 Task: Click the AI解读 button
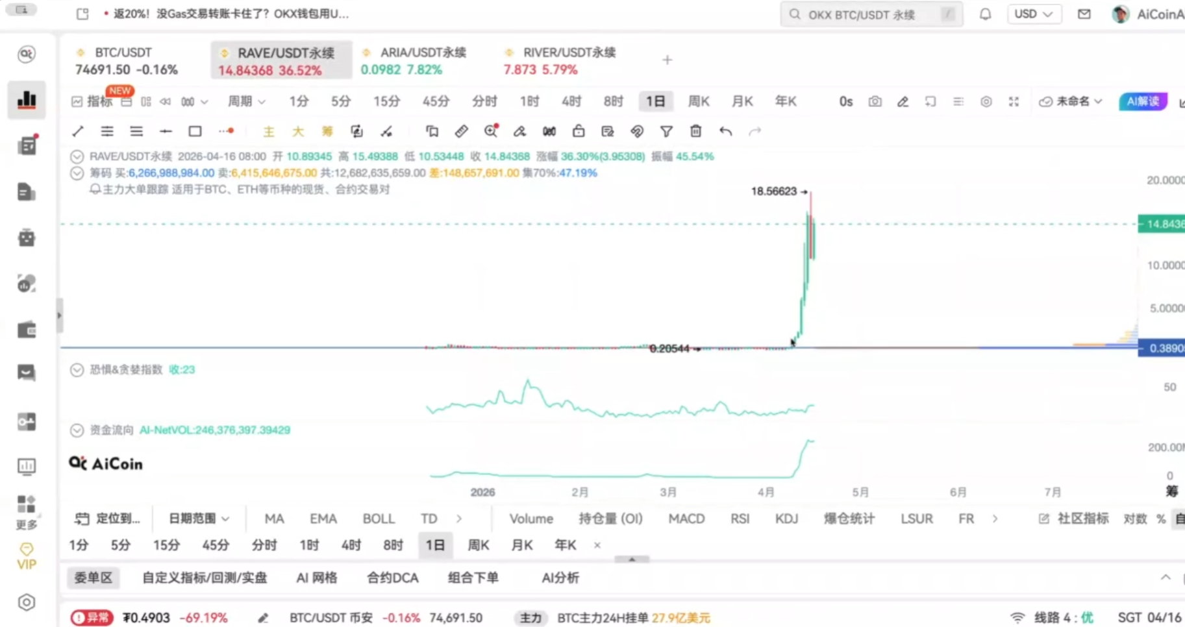(x=1143, y=101)
